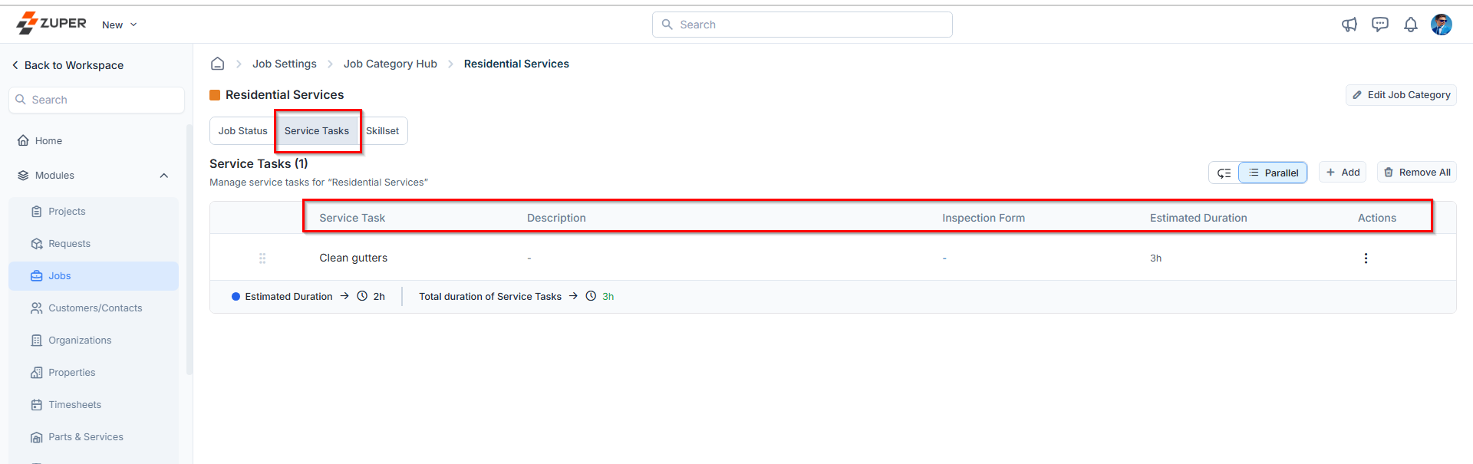Click the Clean gutters task name

tap(354, 258)
